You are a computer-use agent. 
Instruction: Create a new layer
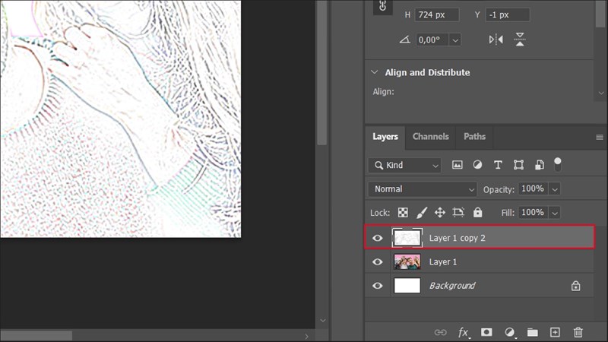(555, 332)
